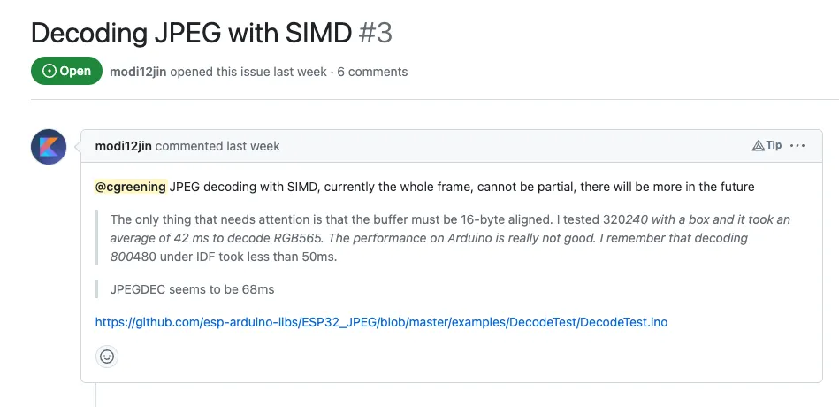Viewport: 839px width, 407px height.
Task: Open the DecodeTest.ino GitHub URL
Action: click(381, 322)
